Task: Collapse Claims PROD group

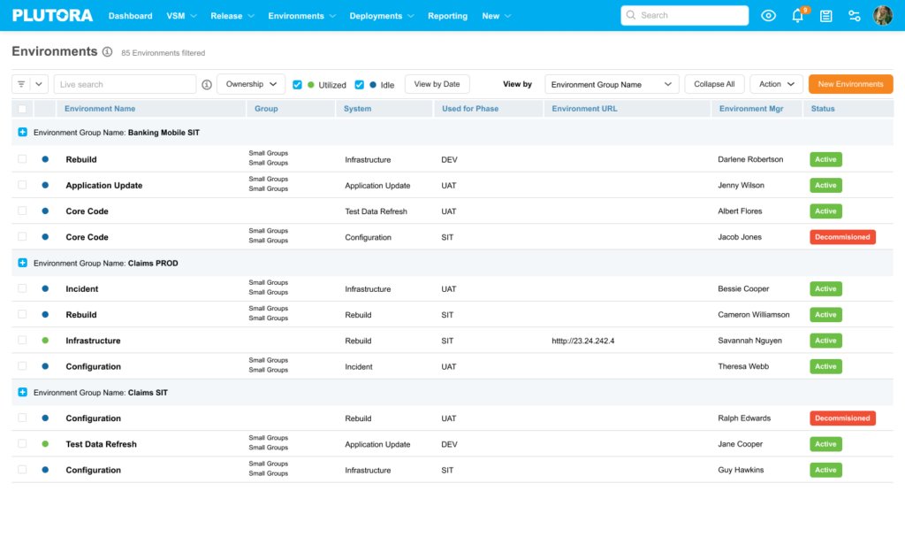Action: click(22, 263)
